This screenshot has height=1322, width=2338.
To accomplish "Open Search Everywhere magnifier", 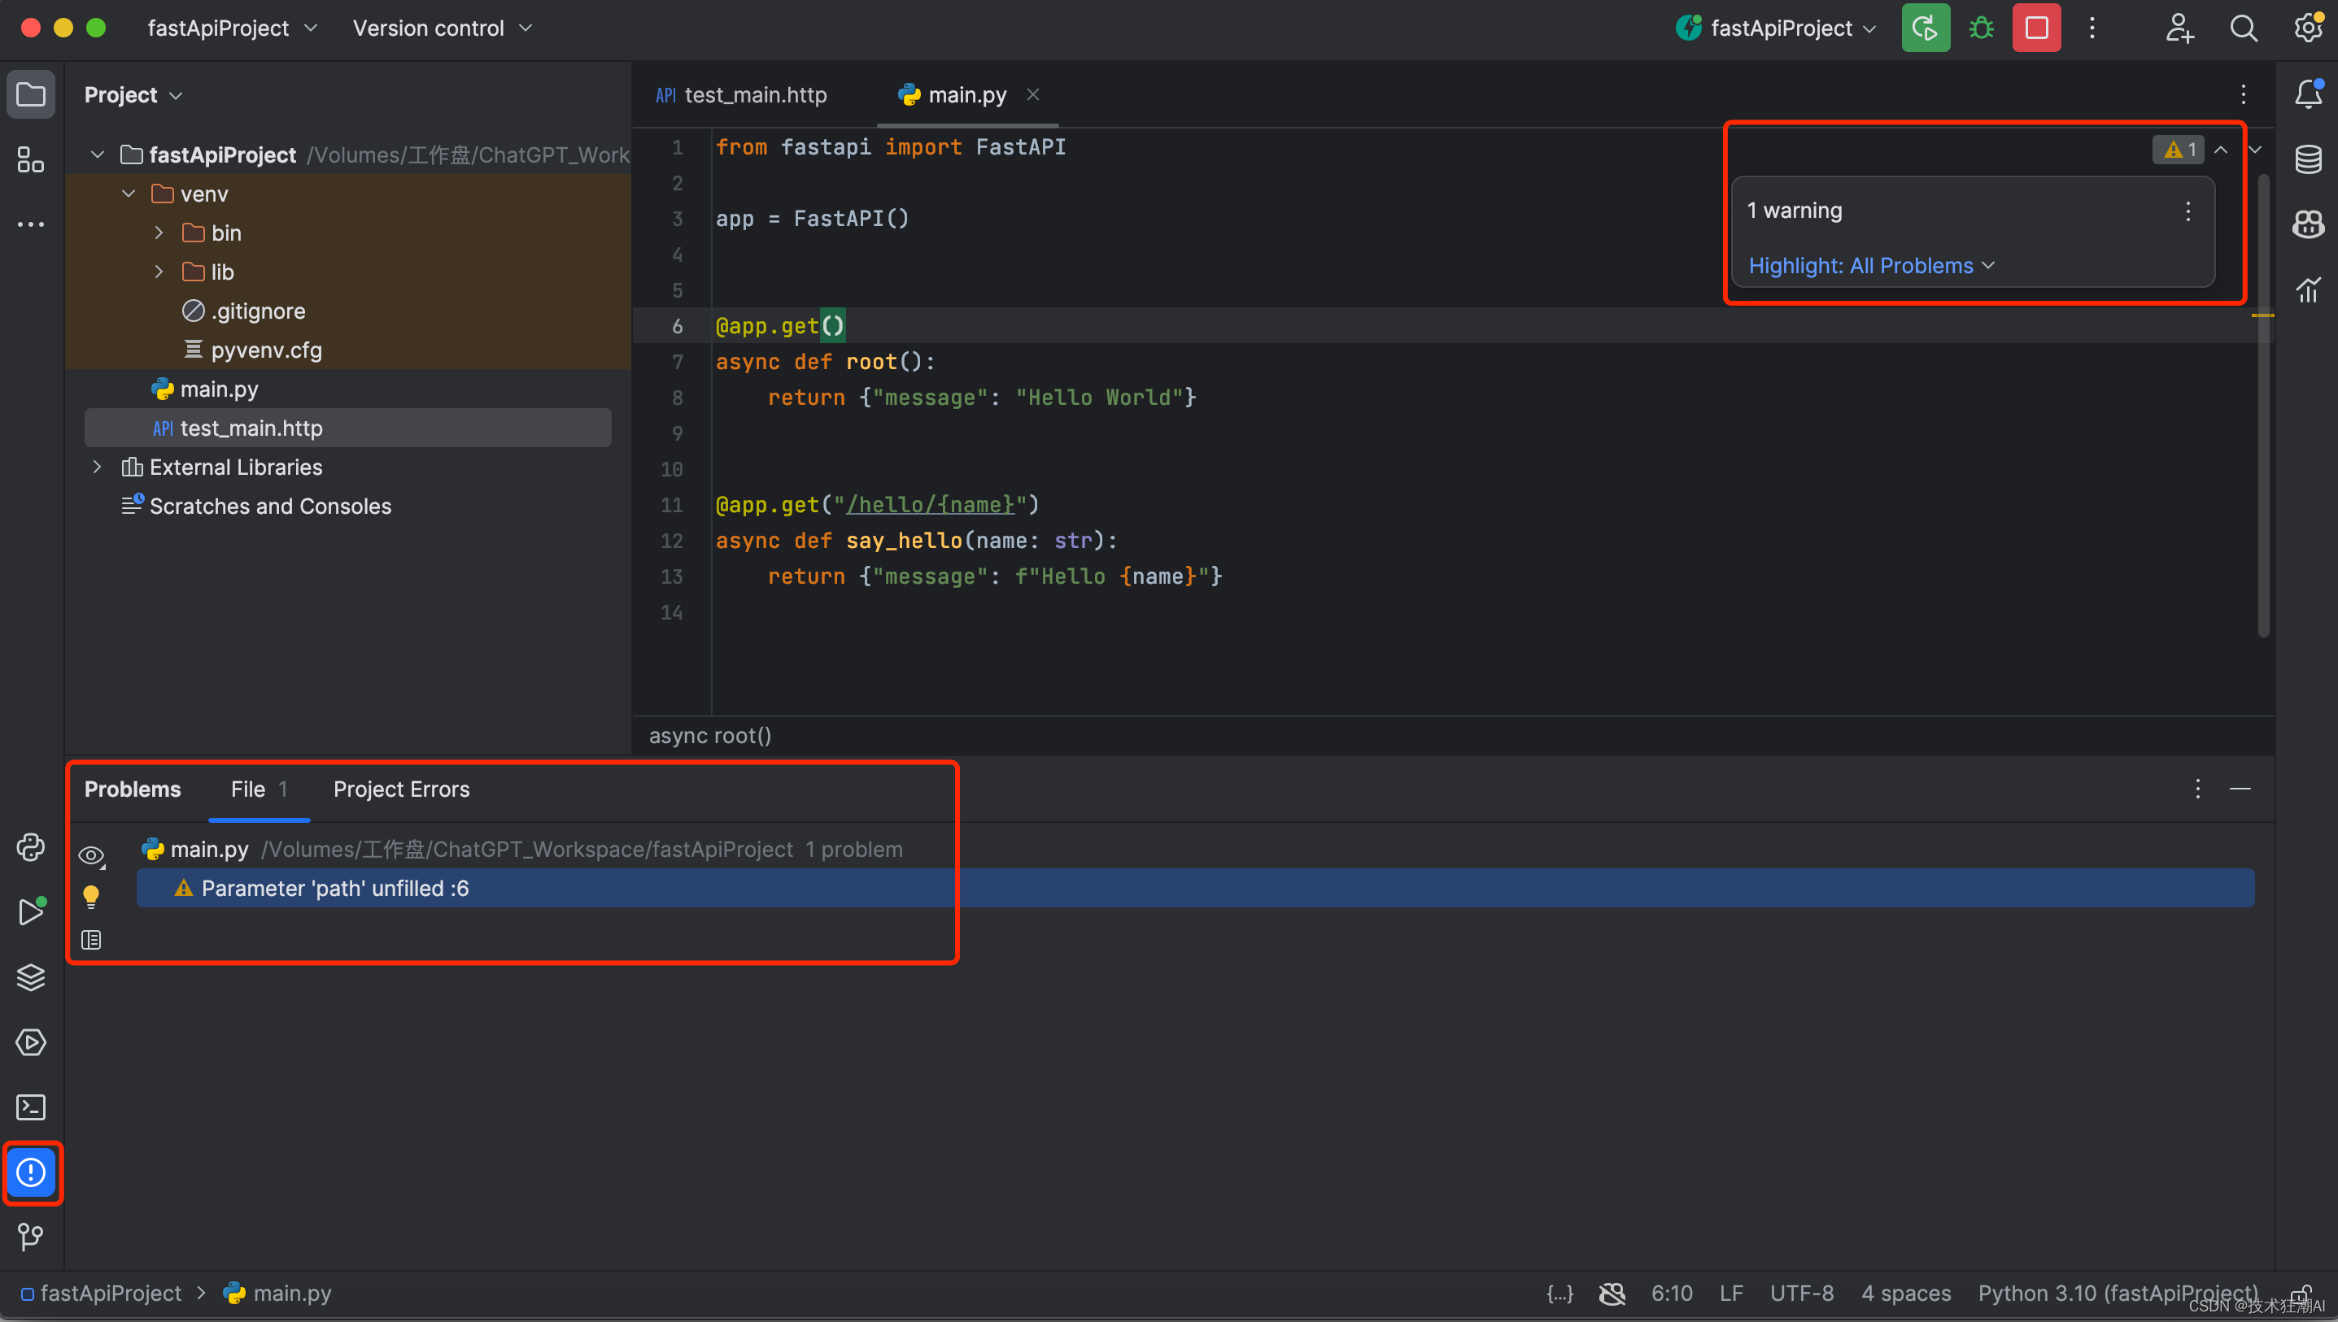I will pyautogui.click(x=2243, y=28).
